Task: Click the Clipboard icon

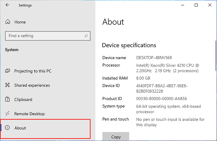Action: [7, 99]
